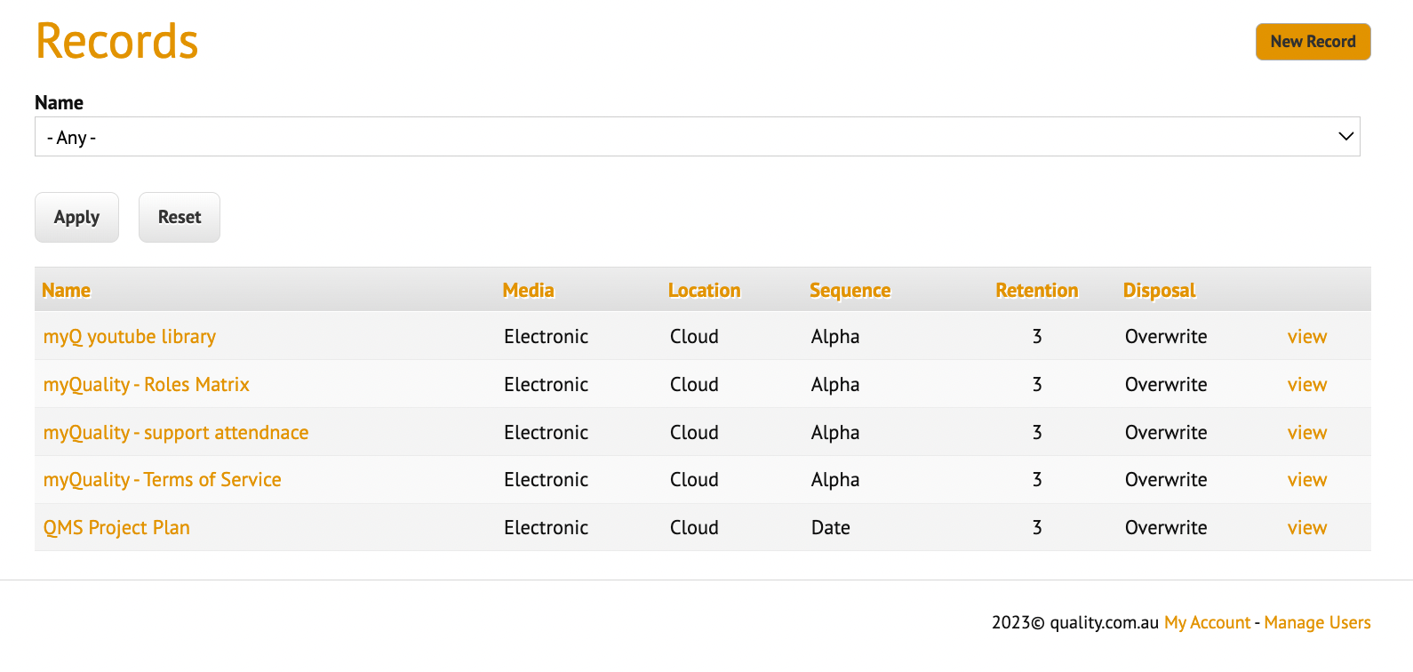Open myQuality - Terms of Service record
The image size is (1413, 672).
(x=163, y=480)
